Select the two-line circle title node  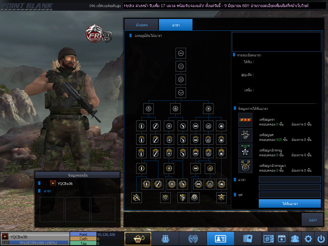[181, 67]
